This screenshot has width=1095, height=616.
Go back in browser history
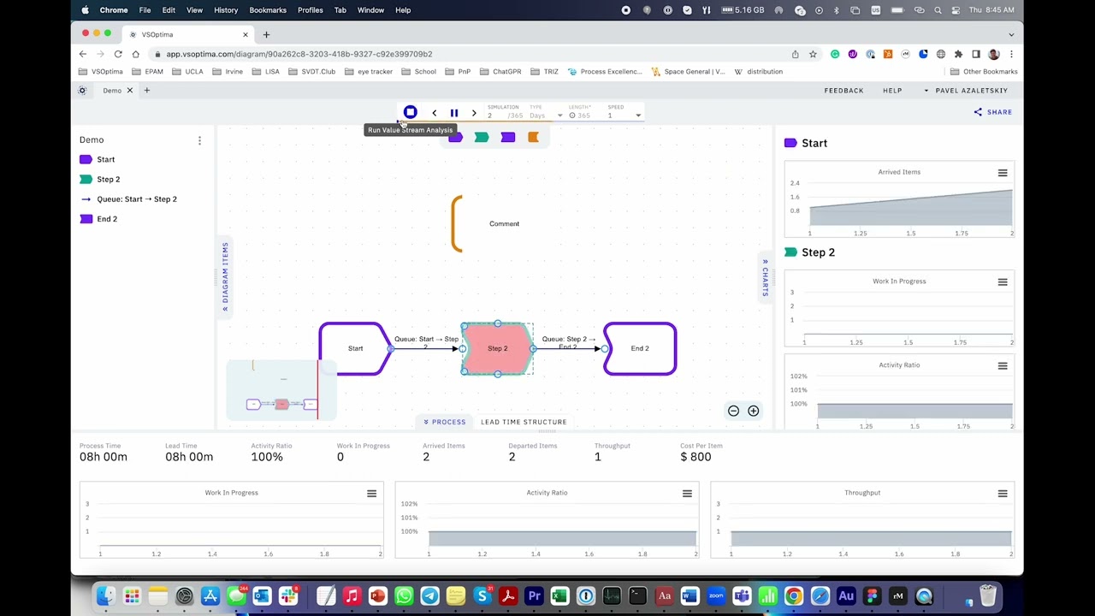click(x=83, y=54)
